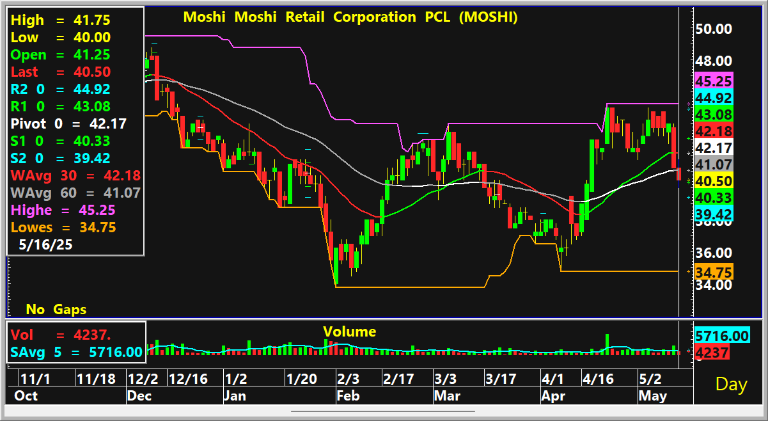Click the May month label

pos(653,397)
